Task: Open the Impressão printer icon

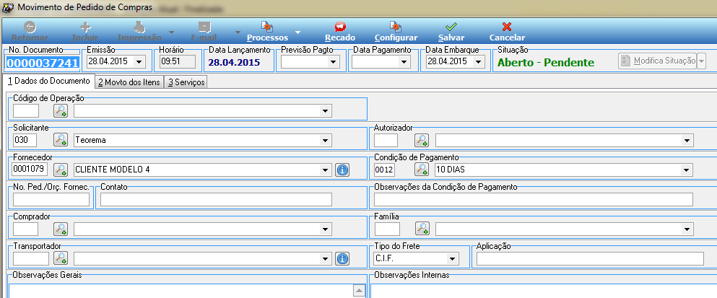Action: [139, 27]
